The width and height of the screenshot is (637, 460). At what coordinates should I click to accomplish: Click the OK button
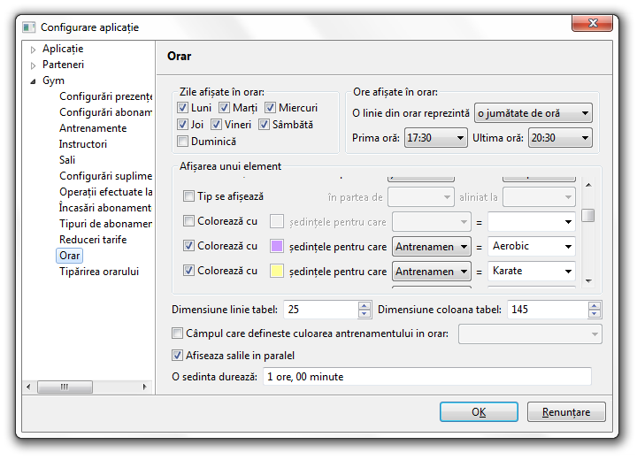pyautogui.click(x=478, y=412)
